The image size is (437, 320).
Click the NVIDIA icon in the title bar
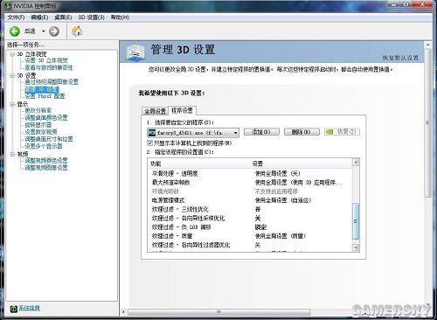(x=8, y=5)
